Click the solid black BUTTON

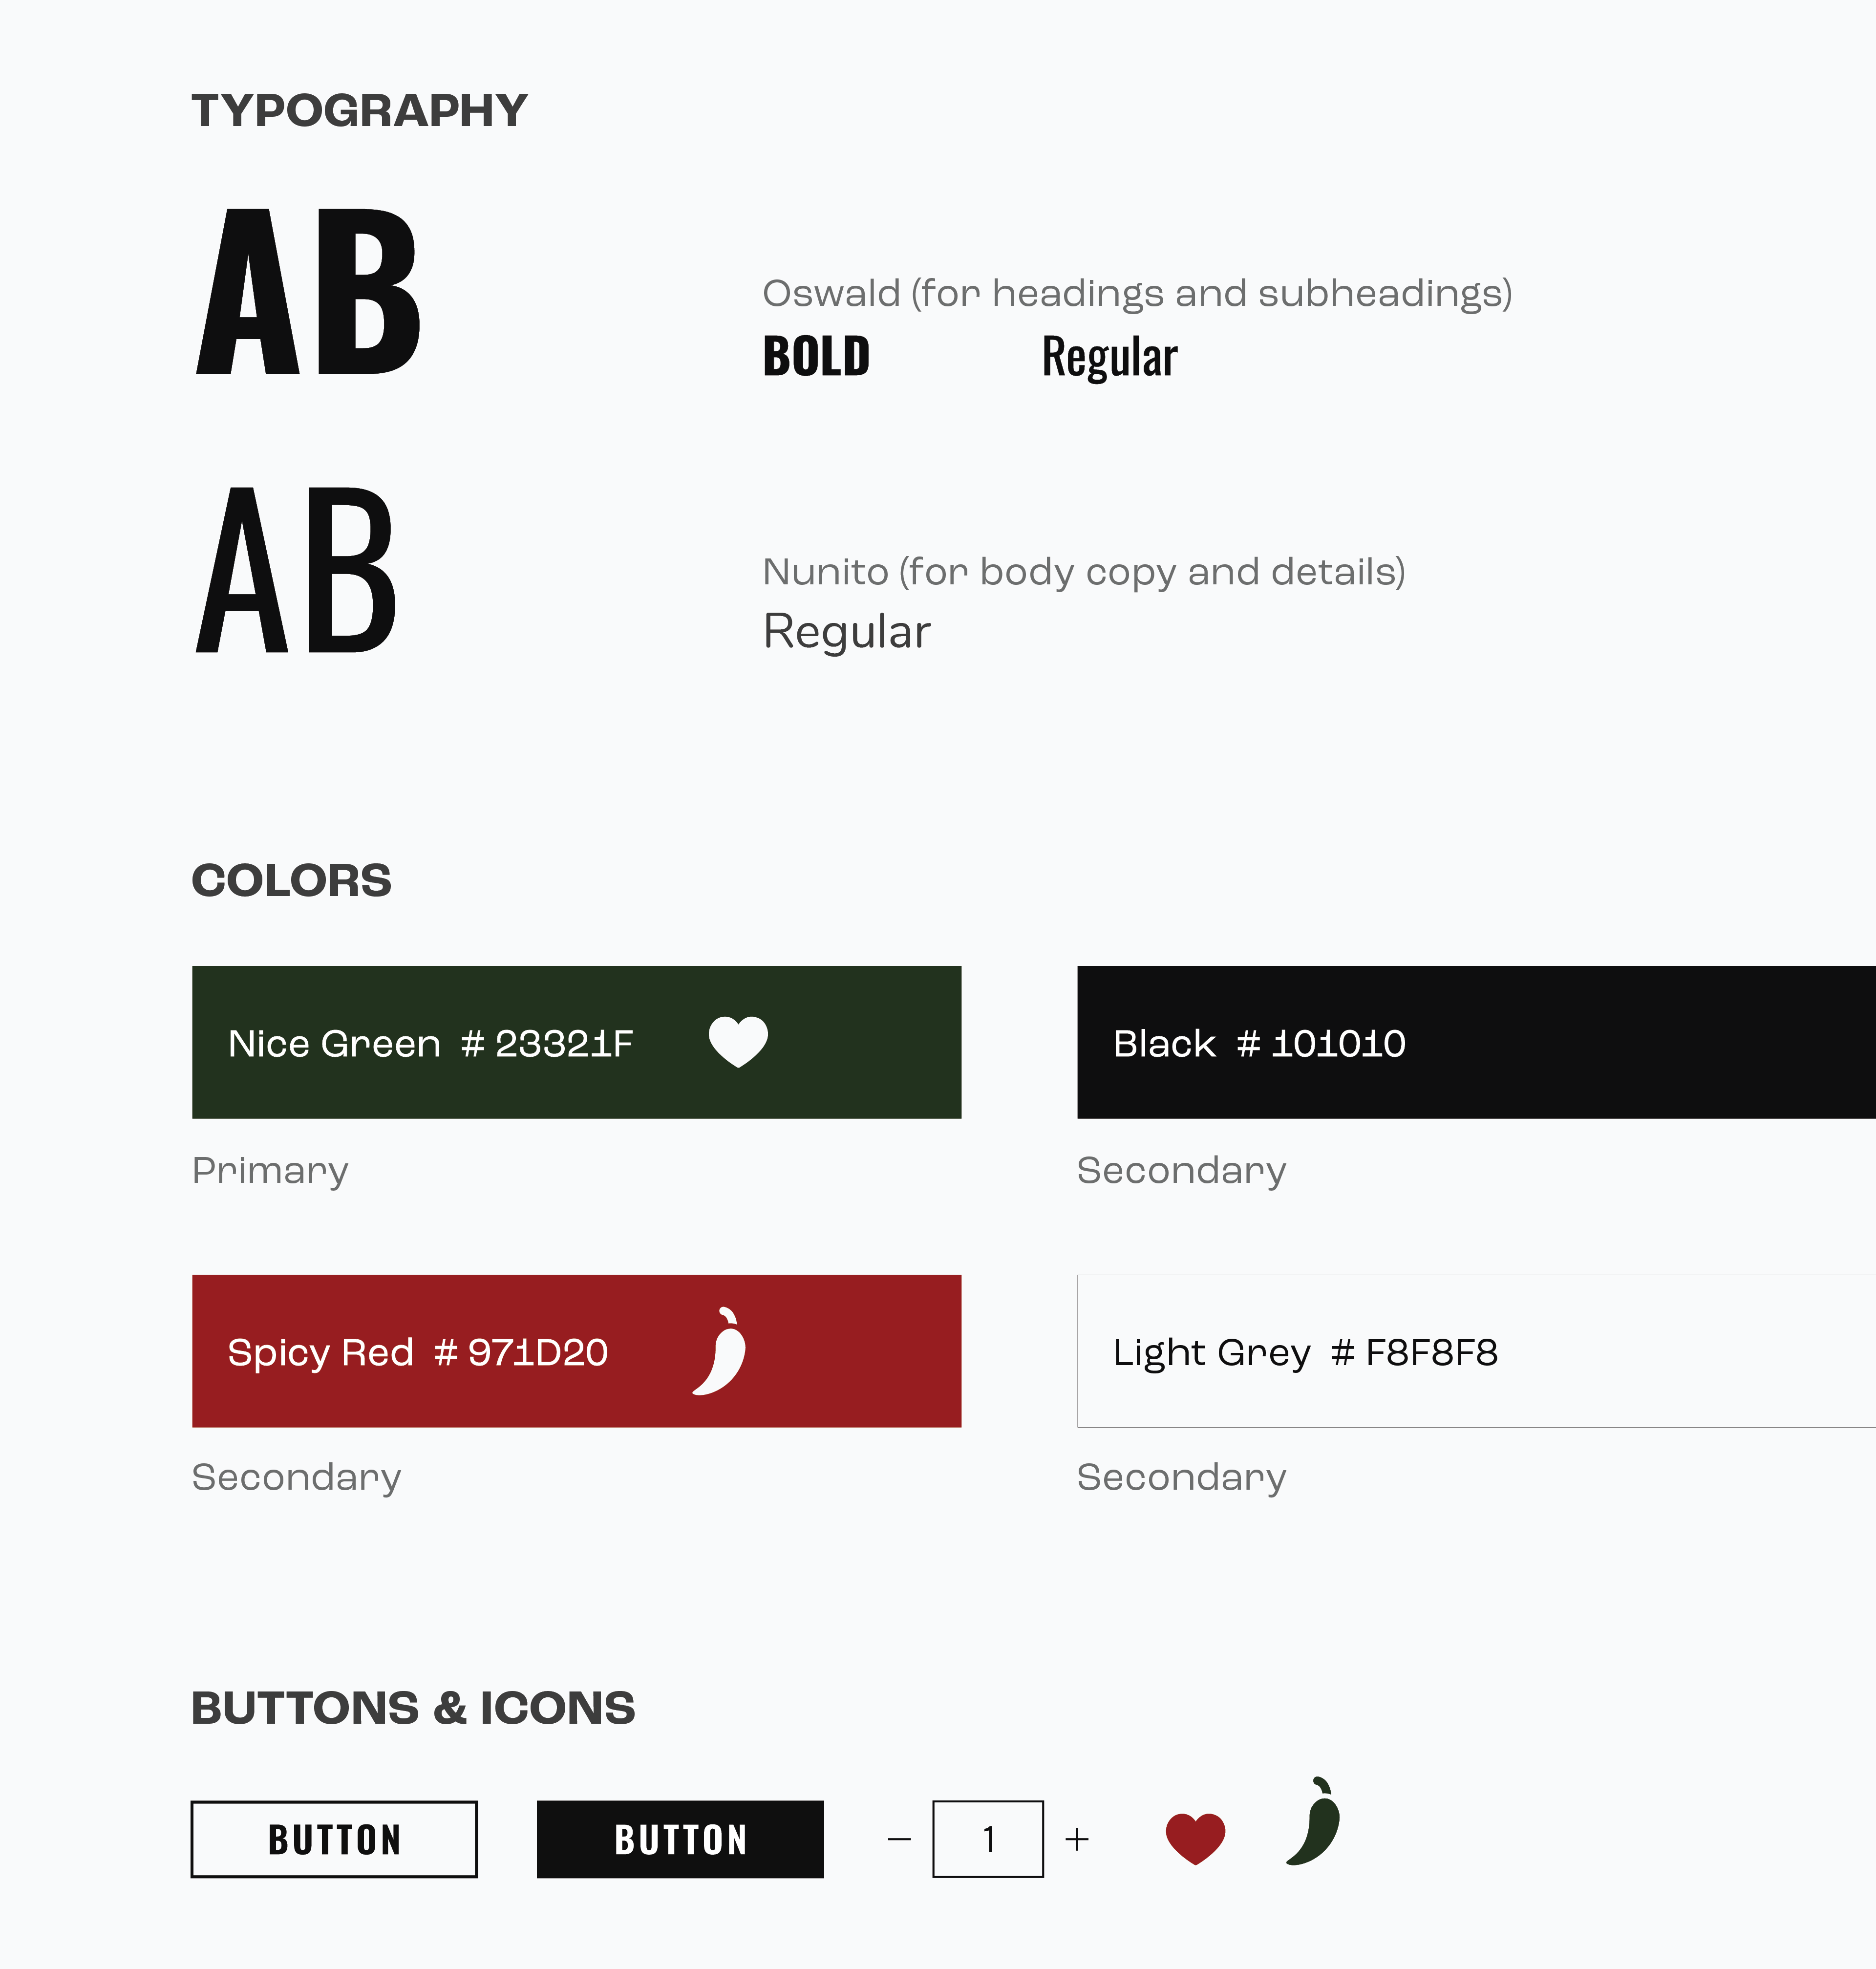pos(680,1839)
